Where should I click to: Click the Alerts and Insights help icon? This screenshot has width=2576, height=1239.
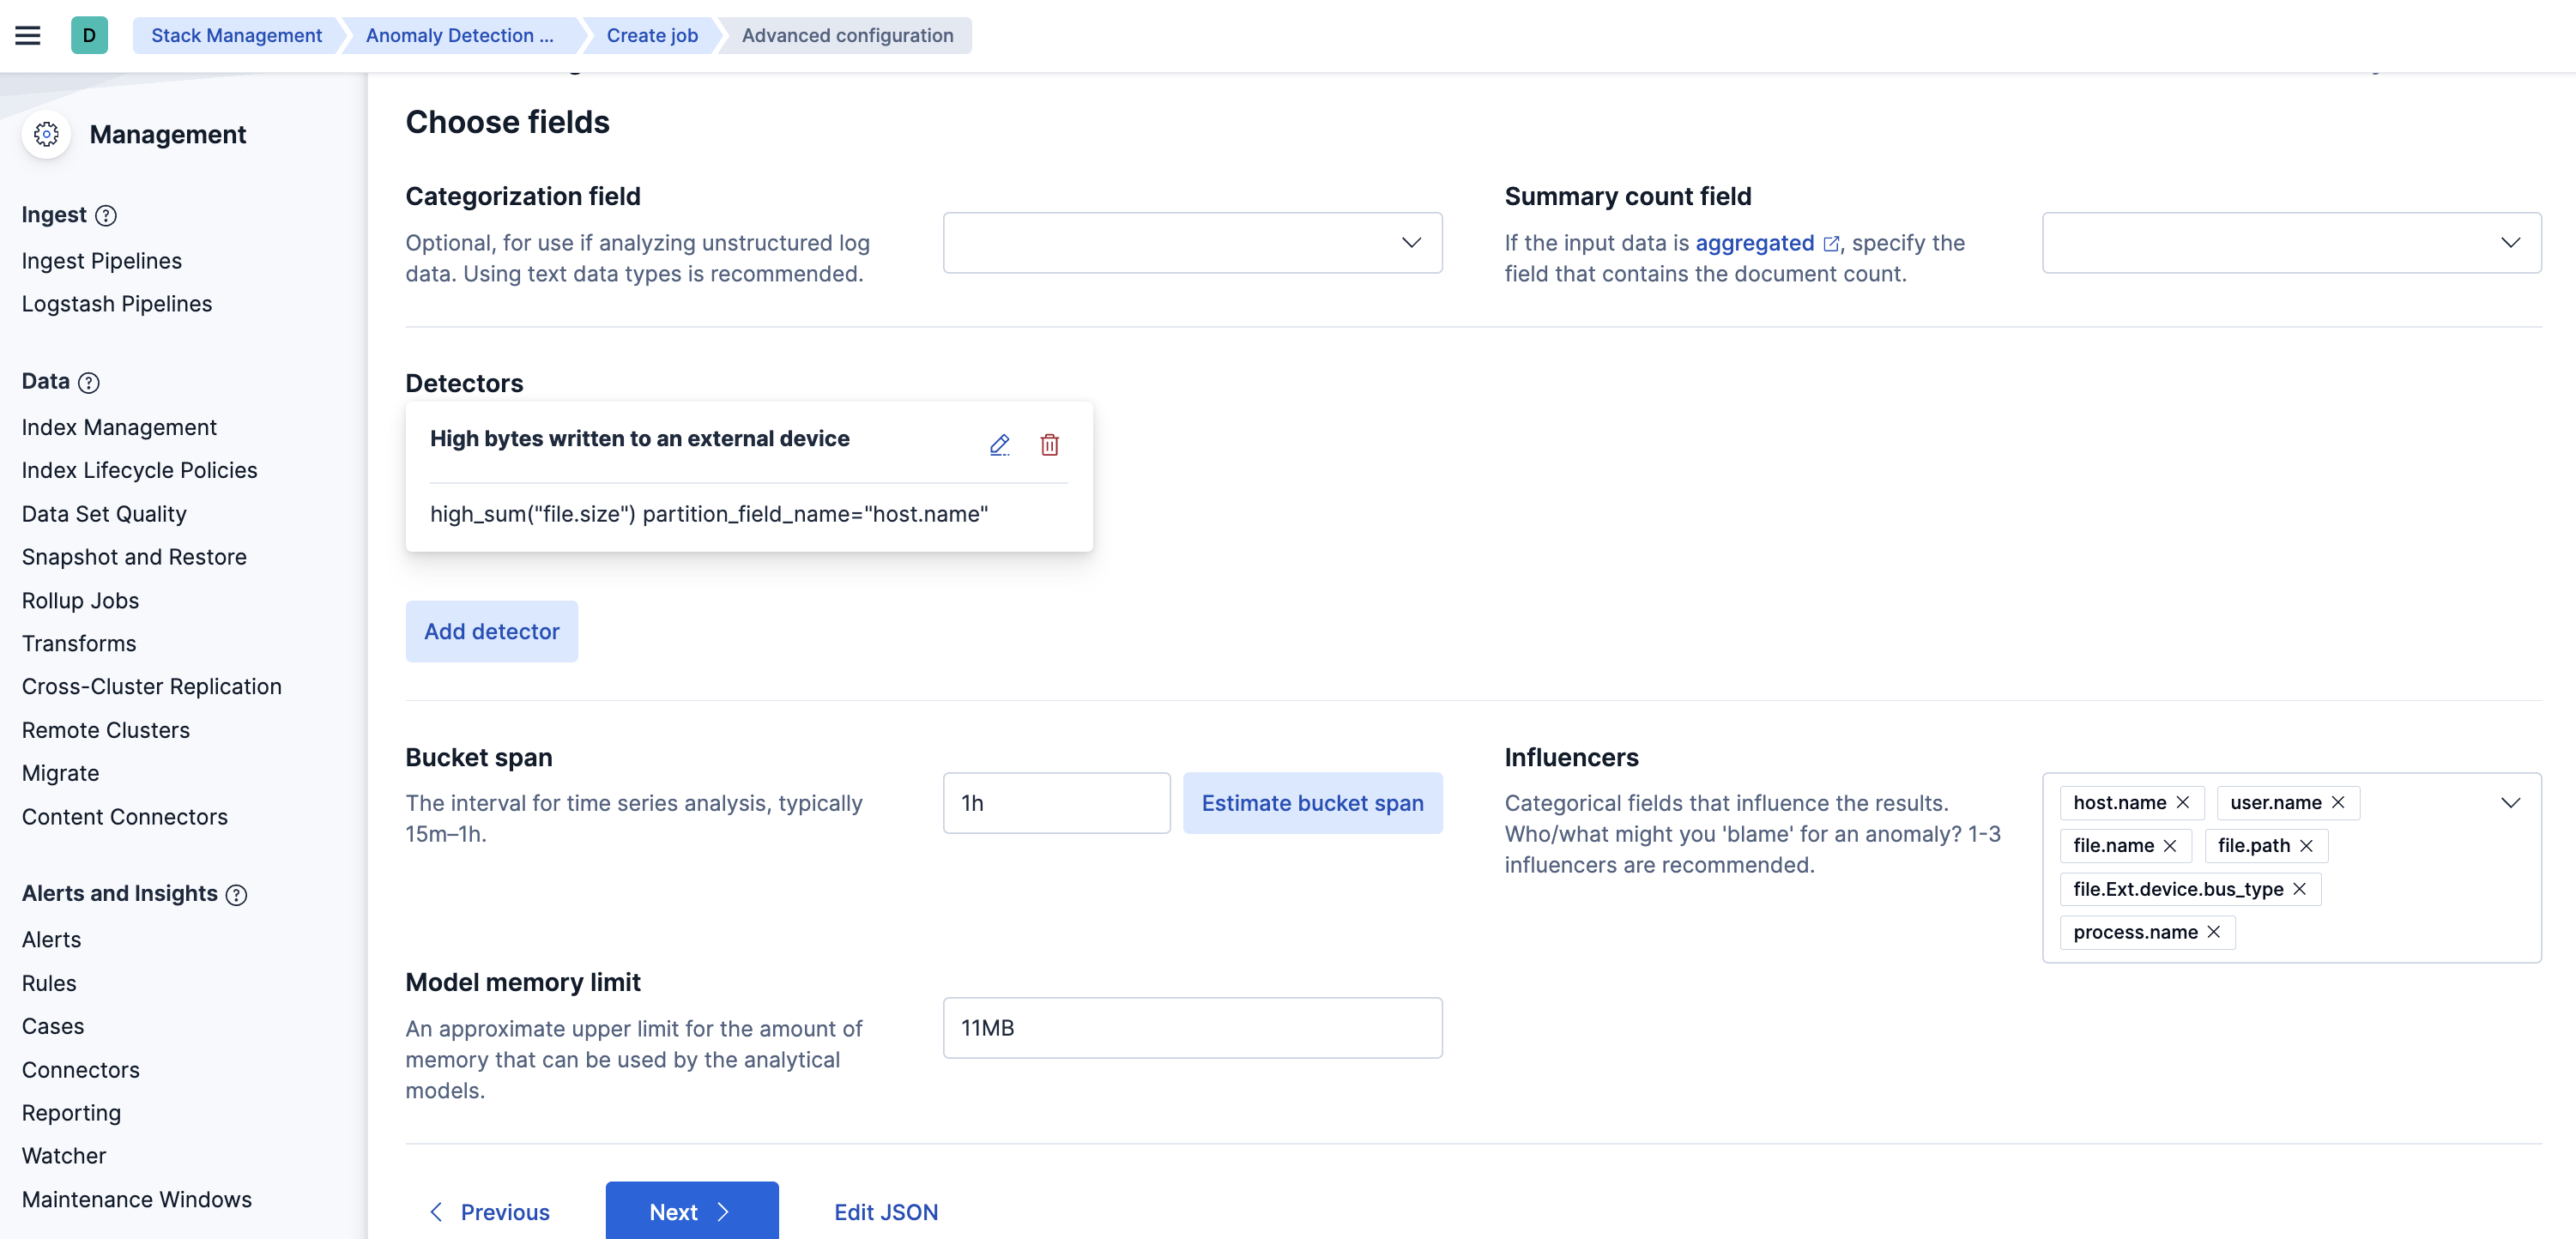pos(237,896)
